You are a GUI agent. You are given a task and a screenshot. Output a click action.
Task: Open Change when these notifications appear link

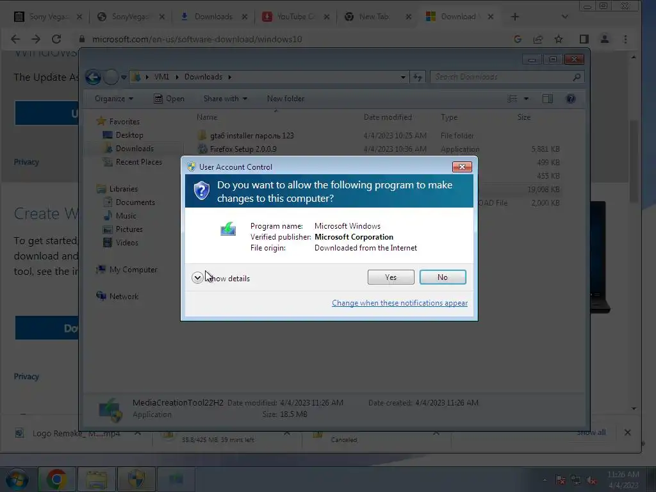click(x=400, y=303)
